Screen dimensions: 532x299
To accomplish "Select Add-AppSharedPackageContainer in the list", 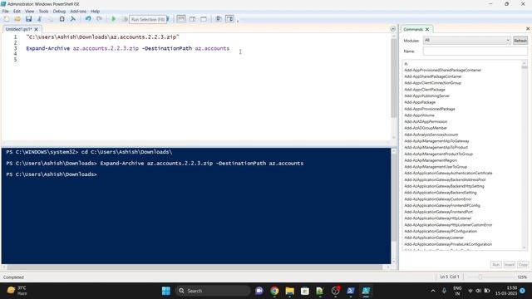I will [x=432, y=76].
